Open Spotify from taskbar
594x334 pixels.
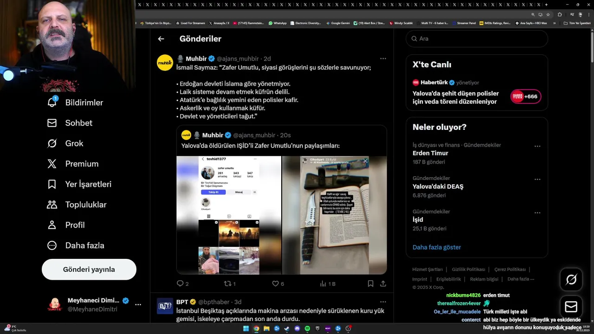(x=307, y=328)
